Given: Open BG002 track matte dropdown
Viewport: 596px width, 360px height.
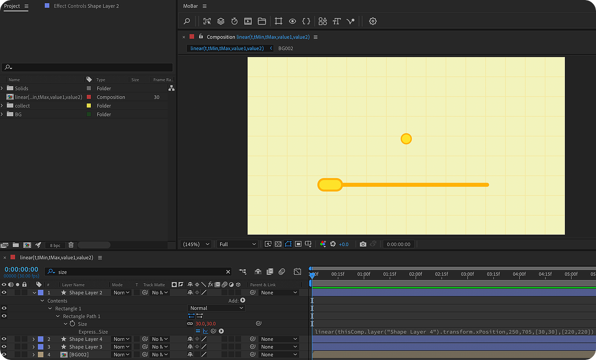Looking at the screenshot, I should (x=160, y=354).
